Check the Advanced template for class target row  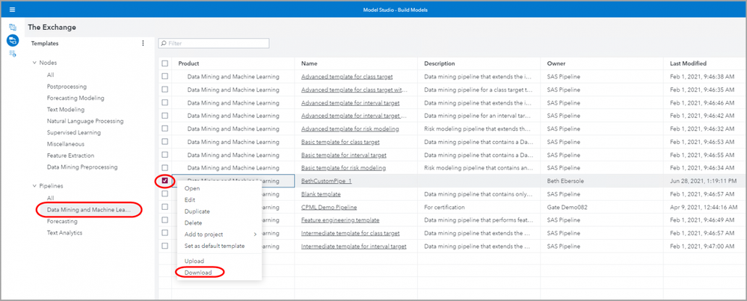tap(165, 76)
